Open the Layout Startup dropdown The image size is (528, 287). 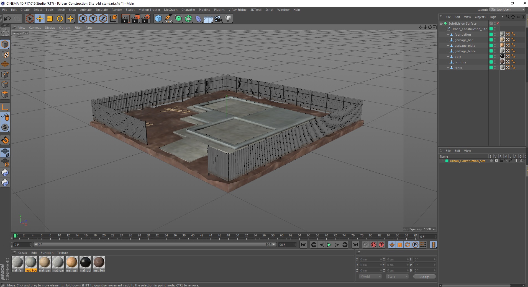coord(508,9)
